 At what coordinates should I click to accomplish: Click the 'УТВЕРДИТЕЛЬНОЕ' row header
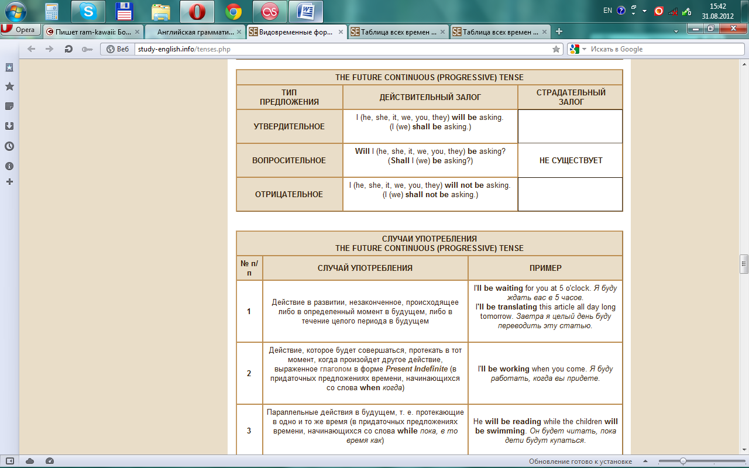point(289,126)
